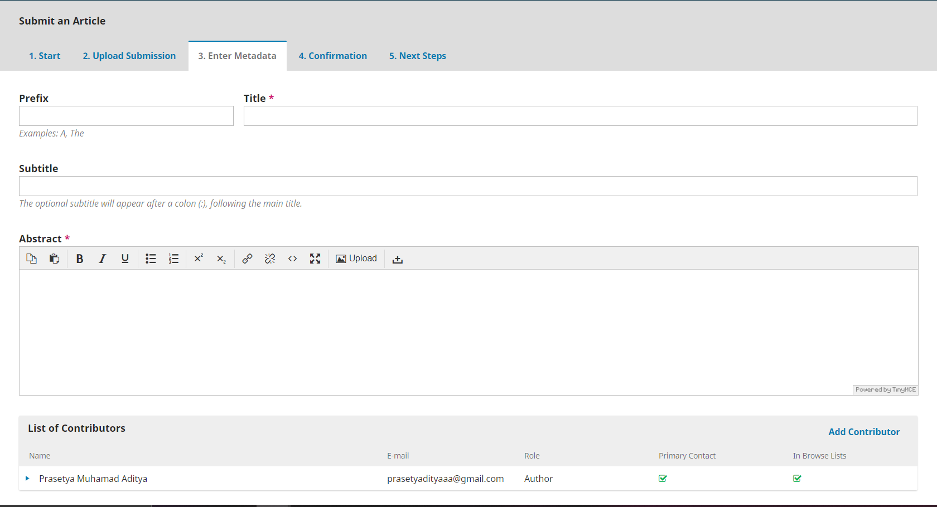This screenshot has height=507, width=937.
Task: Insert a numbered list in abstract
Action: (173, 259)
